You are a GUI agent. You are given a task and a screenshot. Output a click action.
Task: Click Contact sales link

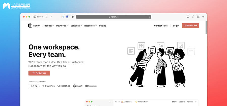(x=161, y=26)
